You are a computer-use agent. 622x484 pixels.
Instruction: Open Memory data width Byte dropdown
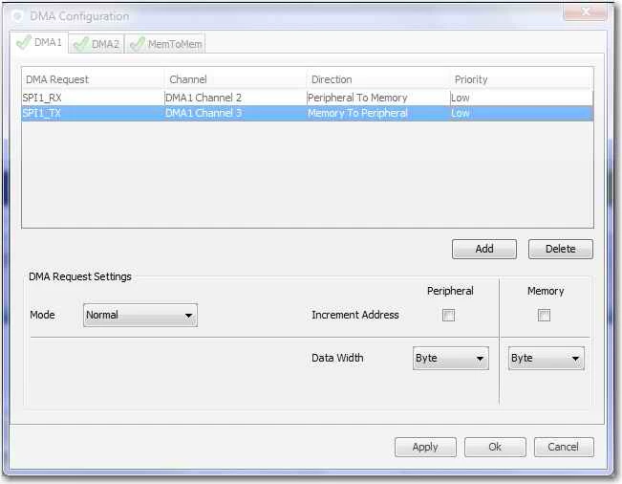point(547,358)
